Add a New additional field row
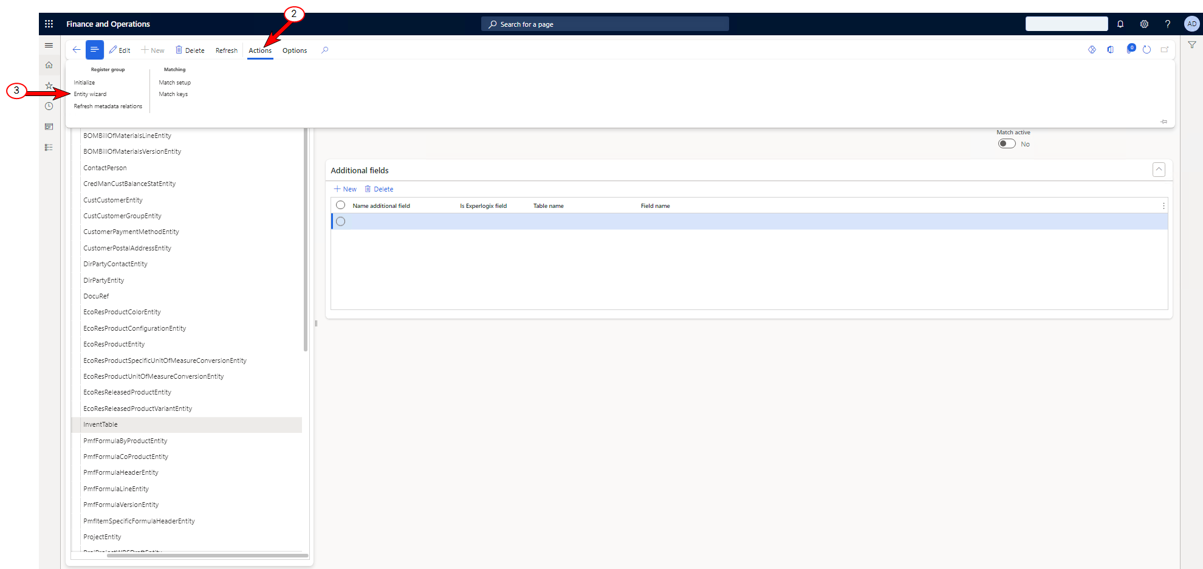Screen dimensions: 1203x569 point(345,189)
